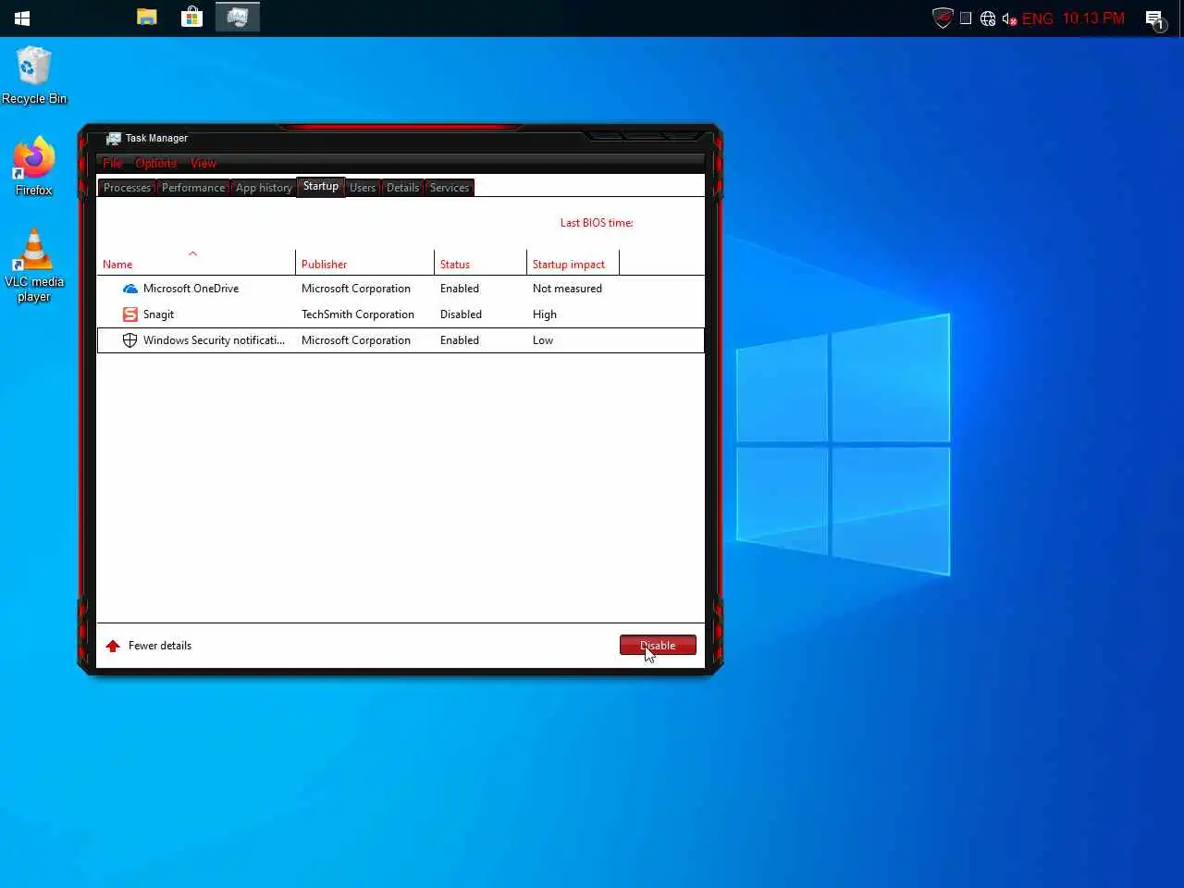Open the File menu
The image size is (1184, 888).
click(113, 163)
